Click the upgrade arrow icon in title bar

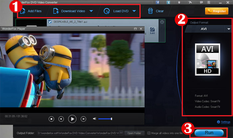179,2
